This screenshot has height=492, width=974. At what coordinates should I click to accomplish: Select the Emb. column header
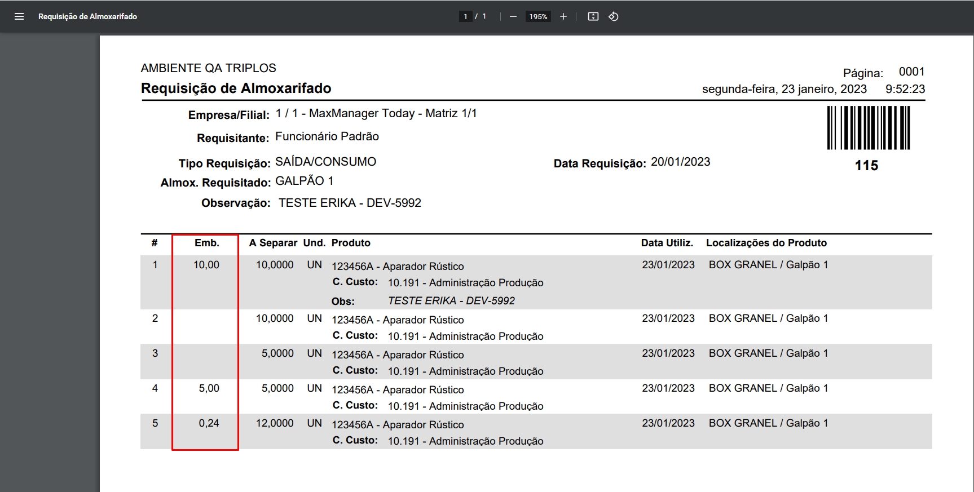tap(207, 243)
